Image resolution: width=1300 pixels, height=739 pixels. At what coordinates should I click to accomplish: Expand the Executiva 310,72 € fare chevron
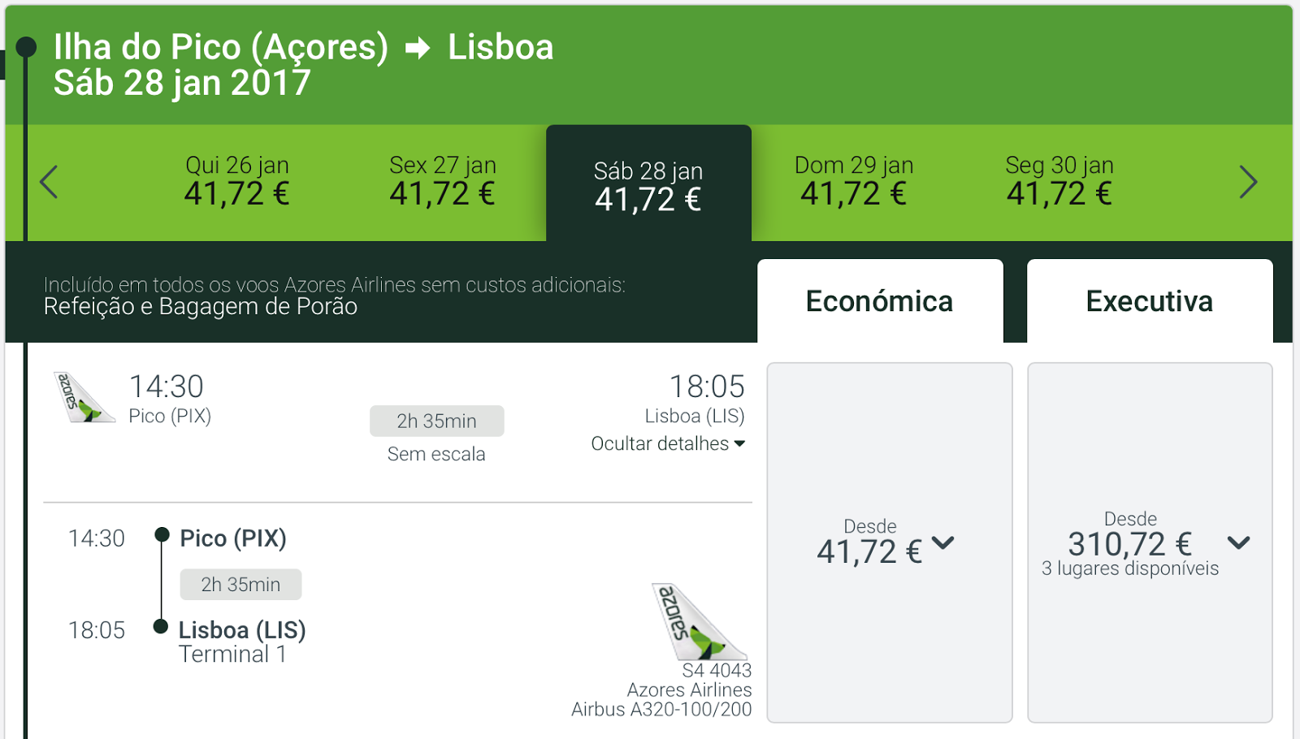[x=1238, y=542]
